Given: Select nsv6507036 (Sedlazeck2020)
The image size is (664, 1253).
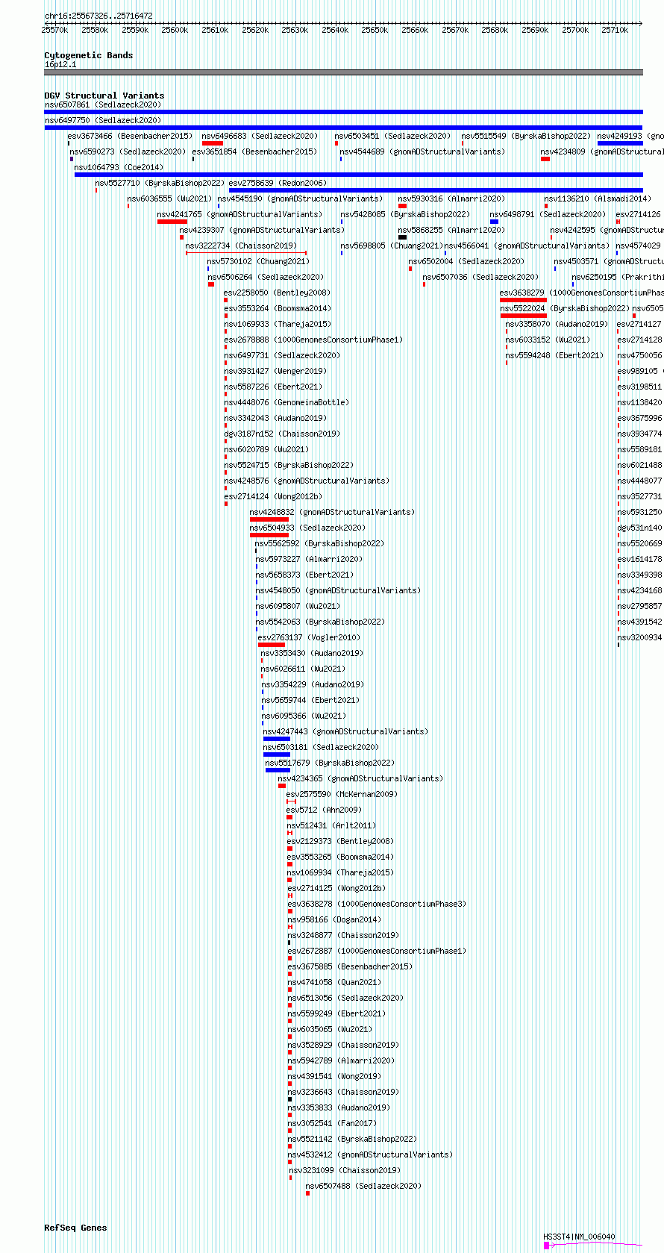Looking at the screenshot, I should tap(480, 277).
